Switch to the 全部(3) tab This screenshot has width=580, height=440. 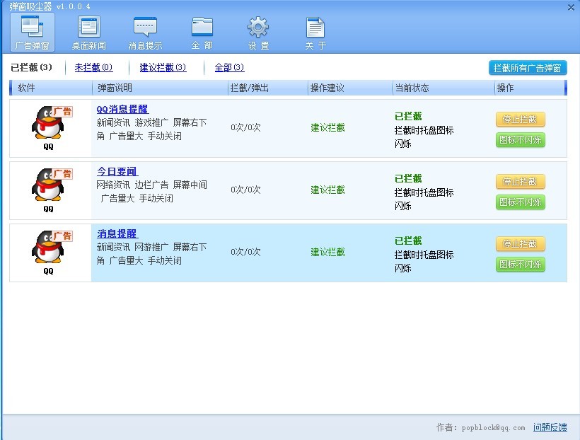(229, 67)
